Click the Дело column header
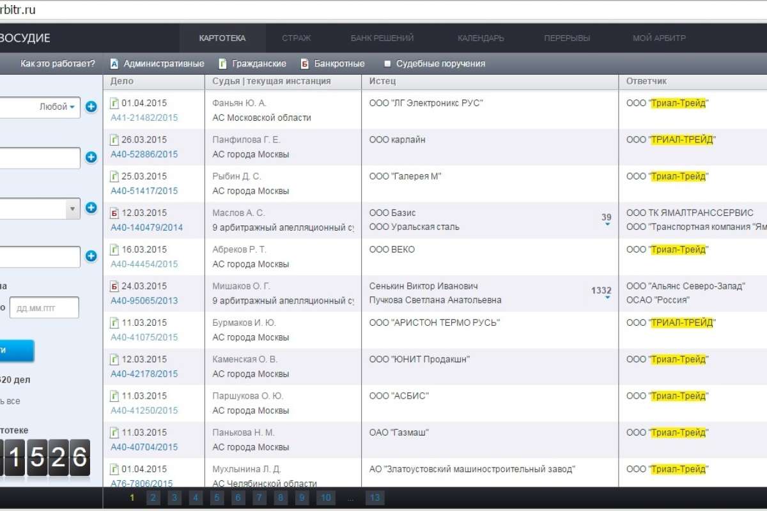The image size is (767, 511). tap(122, 81)
